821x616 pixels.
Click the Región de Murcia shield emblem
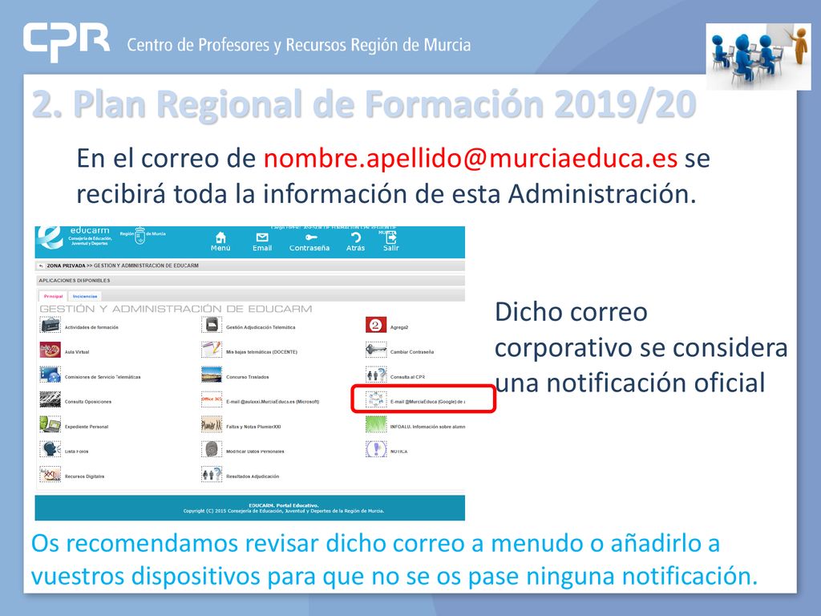(x=140, y=237)
